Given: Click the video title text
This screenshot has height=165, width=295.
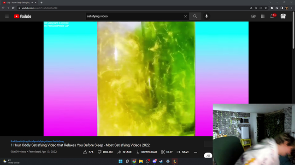Looking at the screenshot, I should pyautogui.click(x=80, y=145).
